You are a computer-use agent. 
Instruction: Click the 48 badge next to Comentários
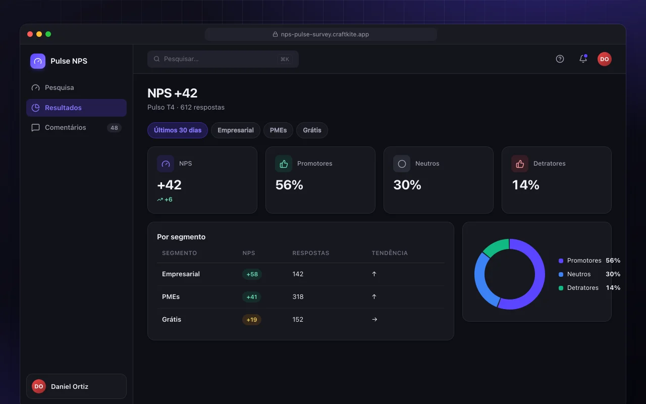pyautogui.click(x=114, y=128)
